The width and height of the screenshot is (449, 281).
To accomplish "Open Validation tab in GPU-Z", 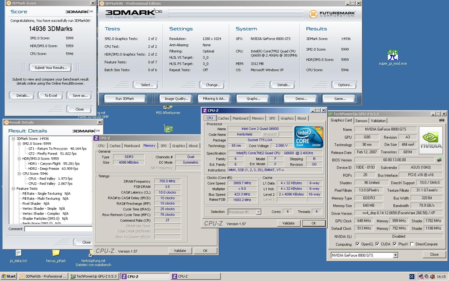I will 378,121.
